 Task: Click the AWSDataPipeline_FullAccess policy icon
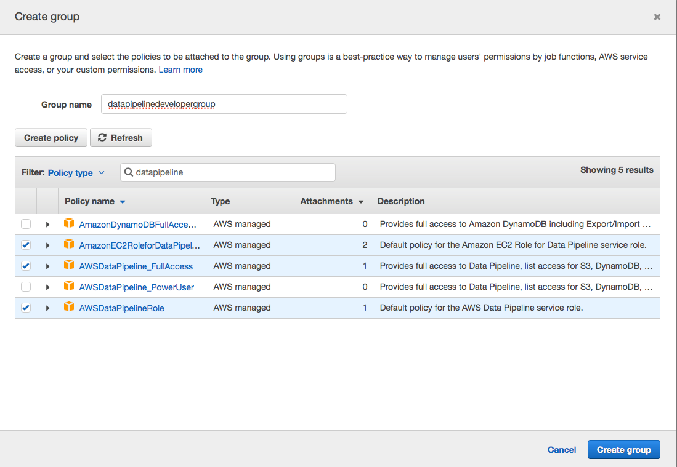coord(69,265)
